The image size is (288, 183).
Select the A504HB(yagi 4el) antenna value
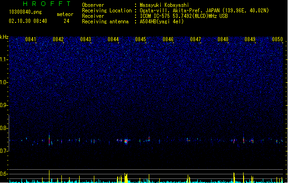pyautogui.click(x=162, y=22)
